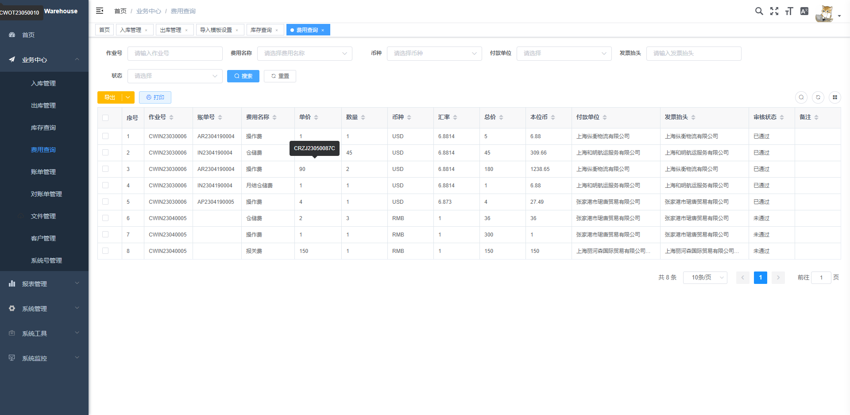850x415 pixels.
Task: Expand the 系统管理 sidebar menu
Action: (x=44, y=309)
